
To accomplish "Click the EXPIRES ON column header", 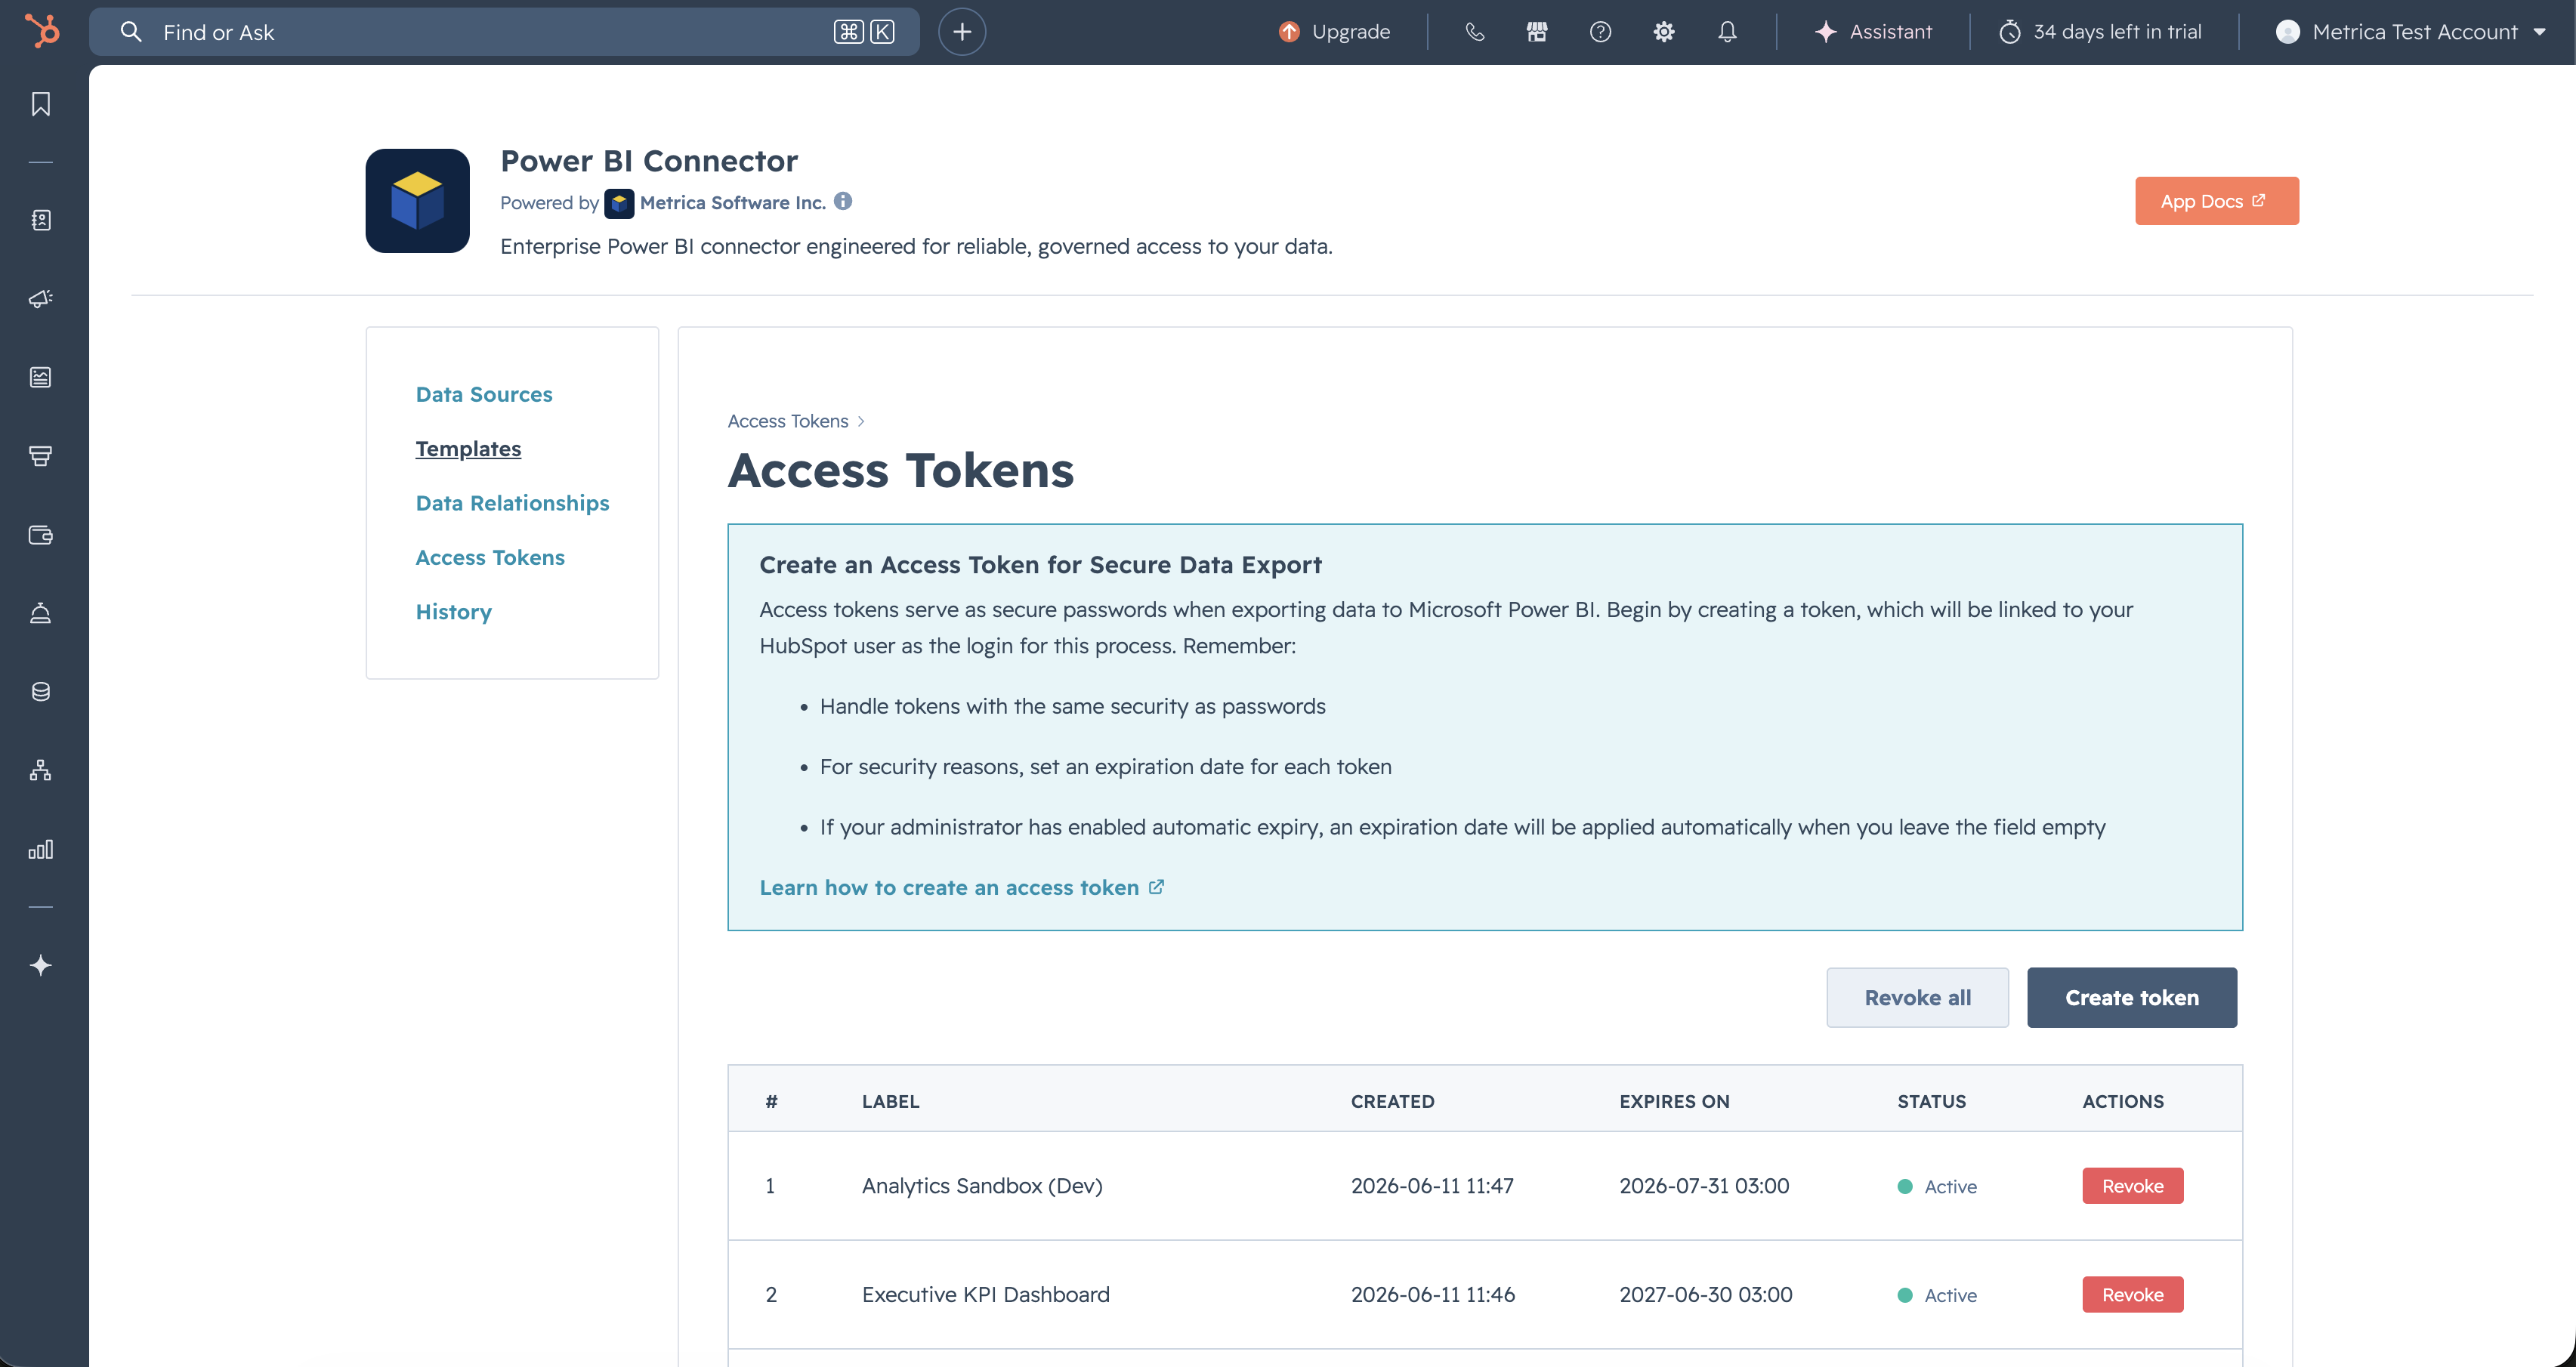I will tap(1674, 1101).
